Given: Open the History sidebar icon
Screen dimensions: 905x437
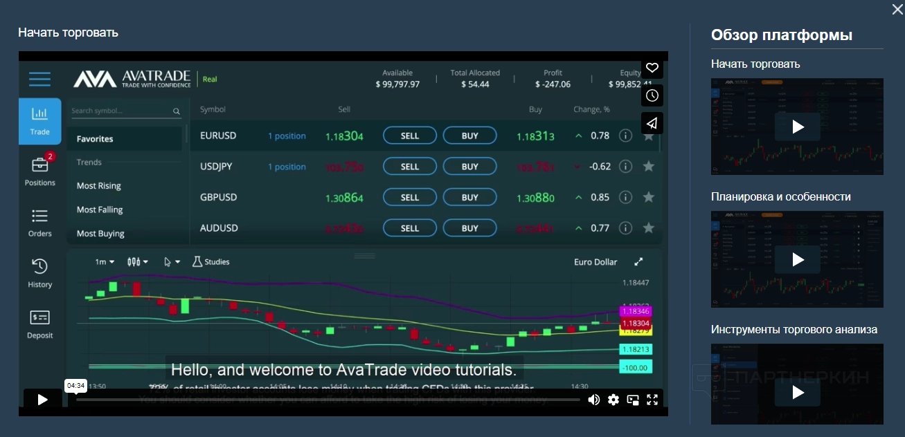Looking at the screenshot, I should point(40,274).
